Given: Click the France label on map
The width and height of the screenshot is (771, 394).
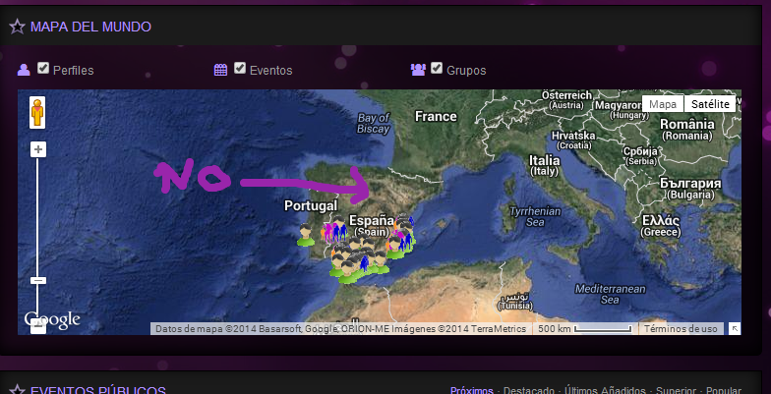Looking at the screenshot, I should [x=436, y=116].
